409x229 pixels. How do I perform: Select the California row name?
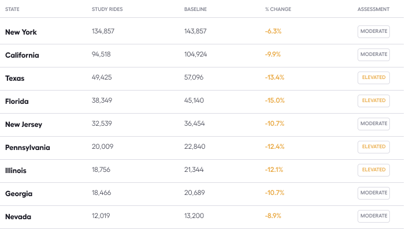point(22,55)
